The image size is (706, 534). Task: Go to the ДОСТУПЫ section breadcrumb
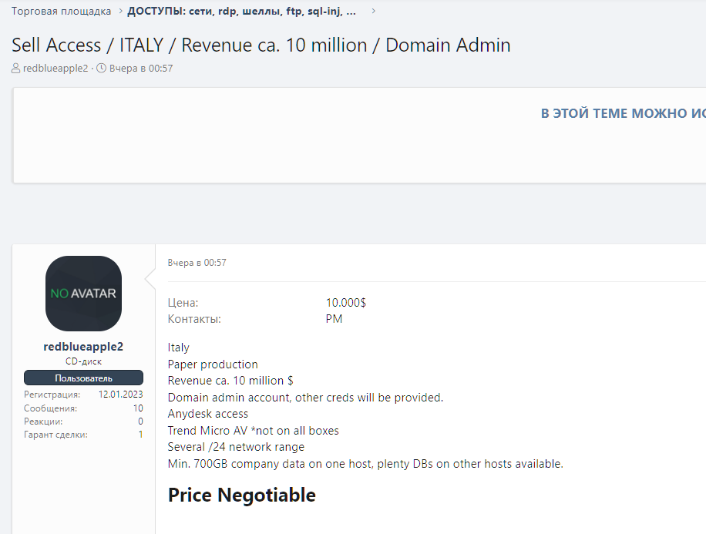pos(241,12)
